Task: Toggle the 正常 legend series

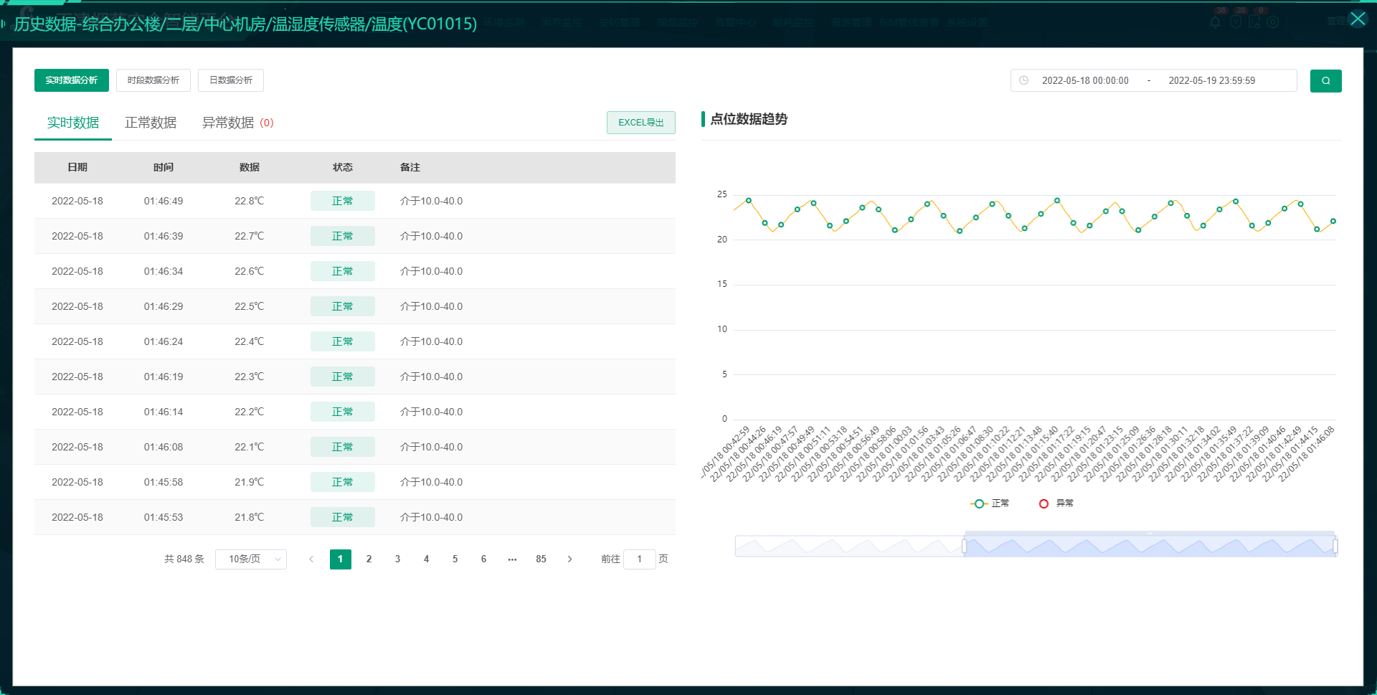Action: (990, 503)
